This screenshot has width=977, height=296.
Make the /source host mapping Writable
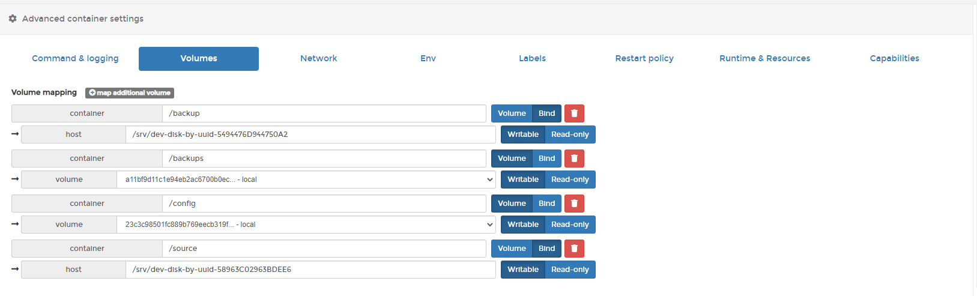click(523, 270)
